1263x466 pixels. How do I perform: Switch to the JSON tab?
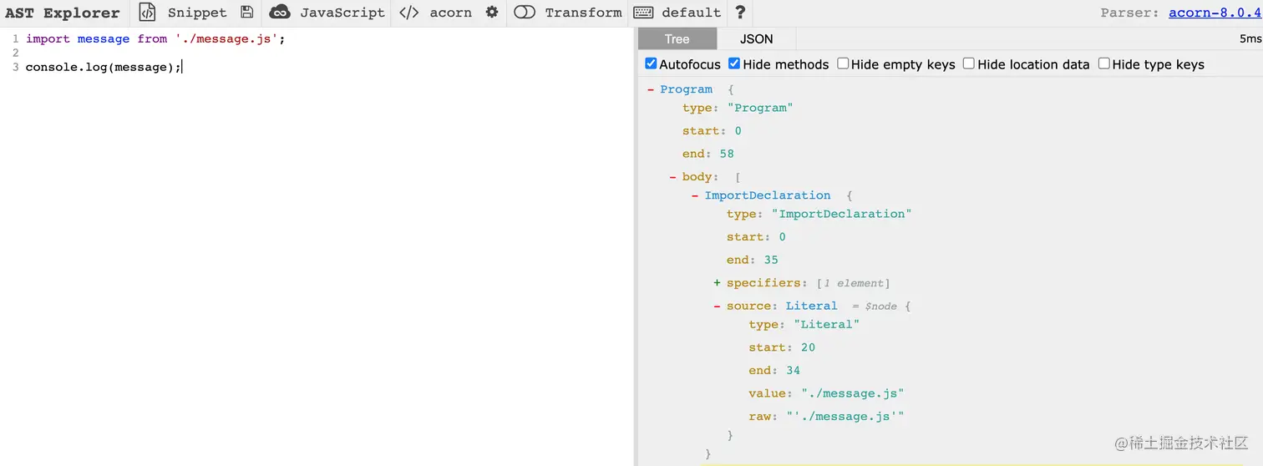[757, 38]
